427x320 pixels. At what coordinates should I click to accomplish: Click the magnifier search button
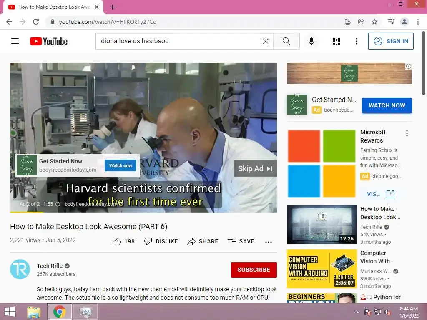[286, 41]
